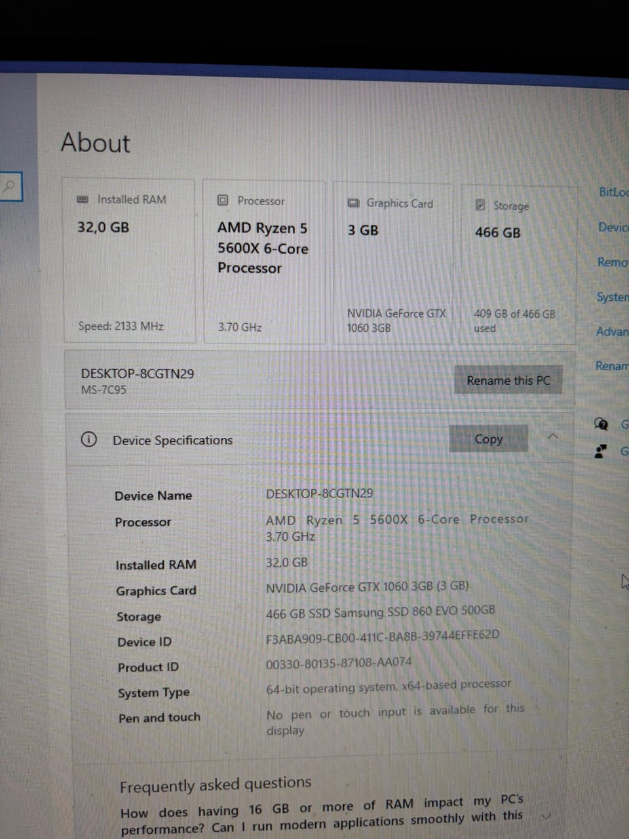Collapse the Device Specifications section chevron
Viewport: 629px width, 839px height.
point(553,436)
